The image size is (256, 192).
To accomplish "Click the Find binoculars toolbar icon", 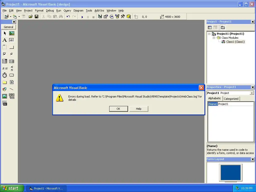I will pos(61,17).
